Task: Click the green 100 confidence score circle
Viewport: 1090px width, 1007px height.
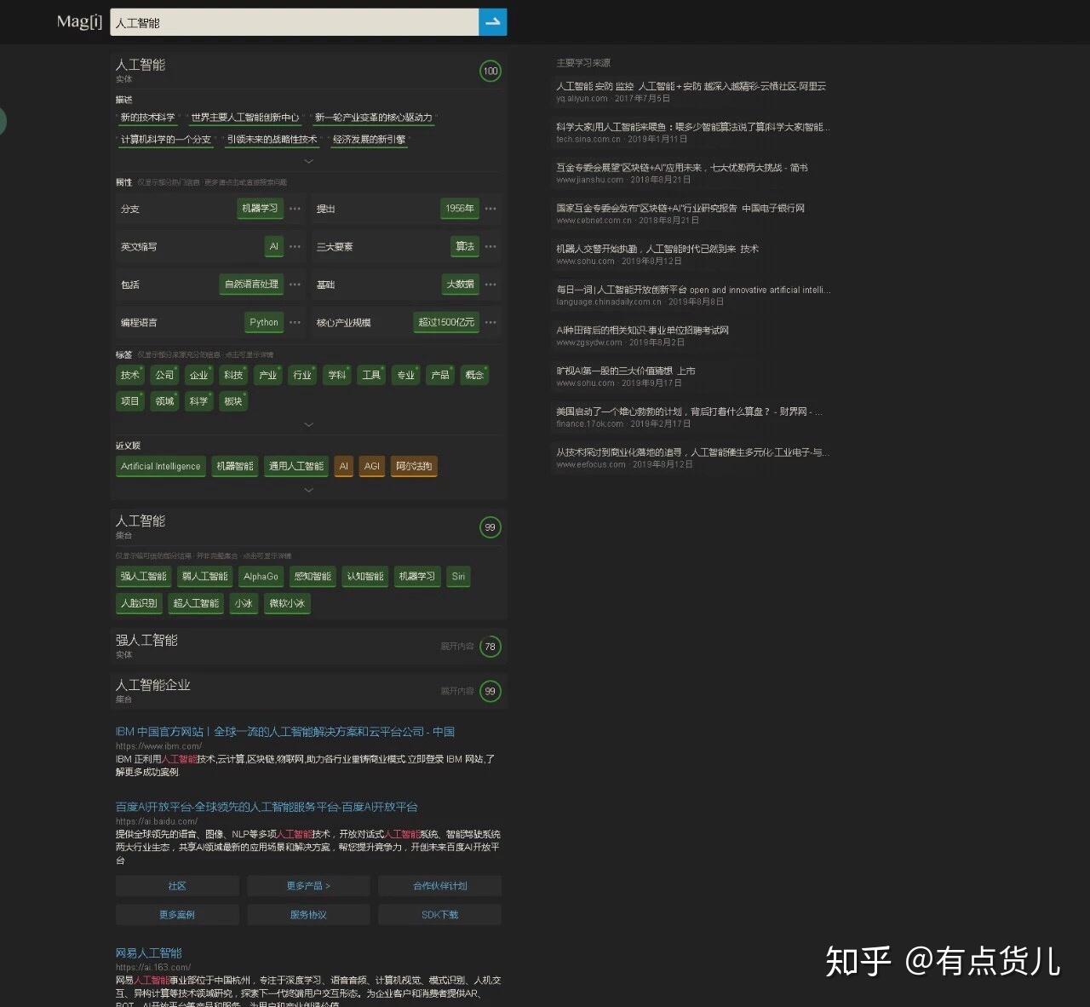Action: click(490, 72)
